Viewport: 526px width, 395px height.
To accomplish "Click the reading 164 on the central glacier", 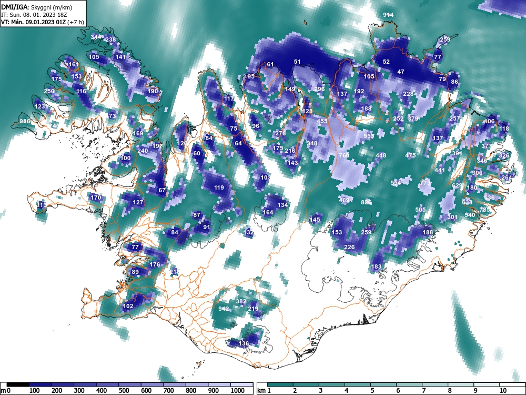I will pos(268,212).
